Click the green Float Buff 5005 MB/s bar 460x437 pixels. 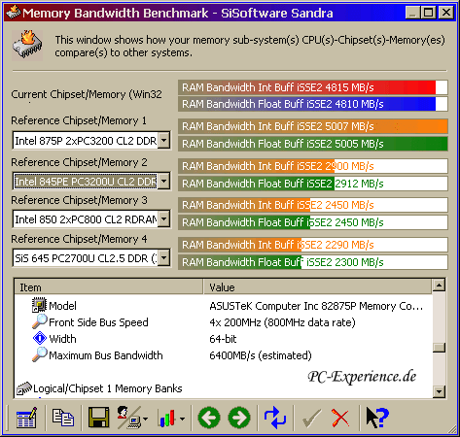click(x=313, y=144)
